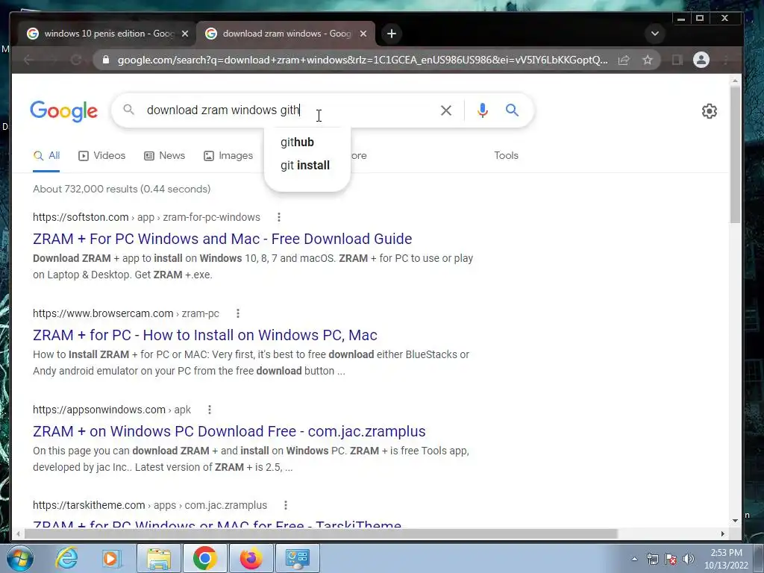Click the vertical scrollbar thumb

tap(735, 154)
